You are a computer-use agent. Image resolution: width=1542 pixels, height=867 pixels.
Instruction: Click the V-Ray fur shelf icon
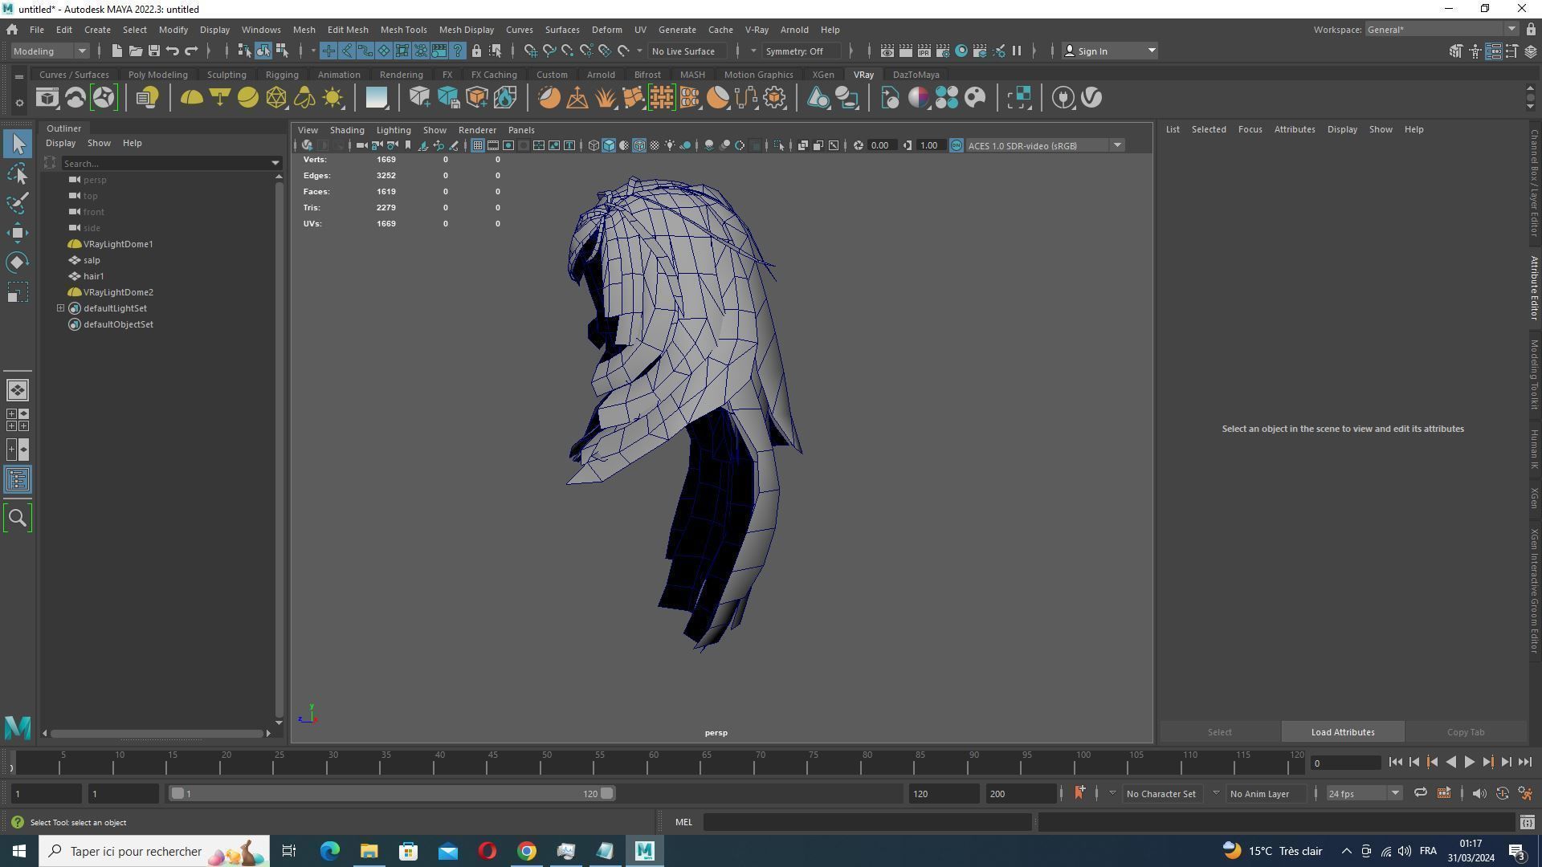click(605, 98)
